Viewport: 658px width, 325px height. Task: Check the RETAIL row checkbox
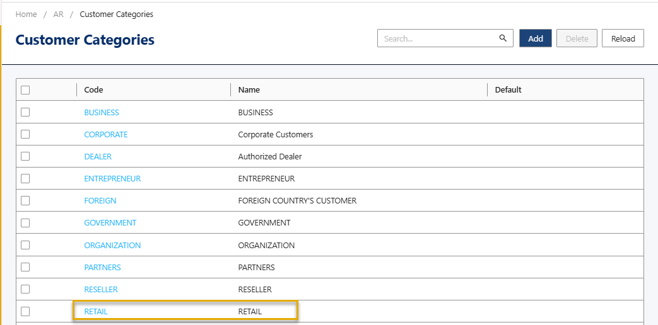click(25, 311)
